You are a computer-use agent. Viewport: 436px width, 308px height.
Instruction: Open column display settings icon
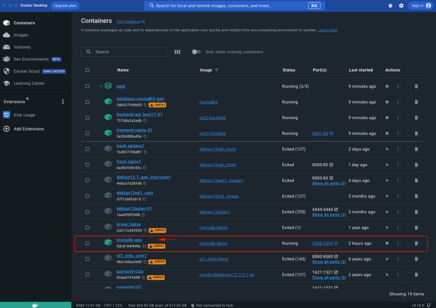(x=178, y=52)
